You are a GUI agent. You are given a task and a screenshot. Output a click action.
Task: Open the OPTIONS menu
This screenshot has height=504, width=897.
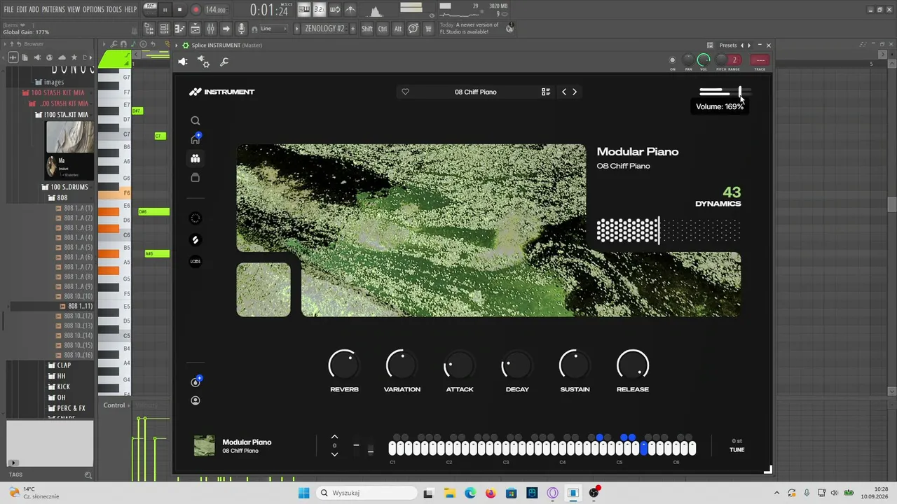pos(93,9)
